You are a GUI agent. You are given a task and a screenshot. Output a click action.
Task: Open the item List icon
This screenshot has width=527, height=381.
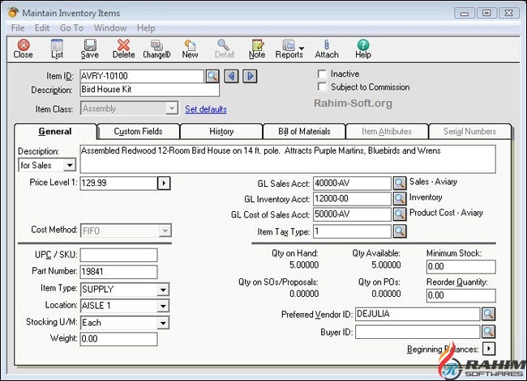57,49
